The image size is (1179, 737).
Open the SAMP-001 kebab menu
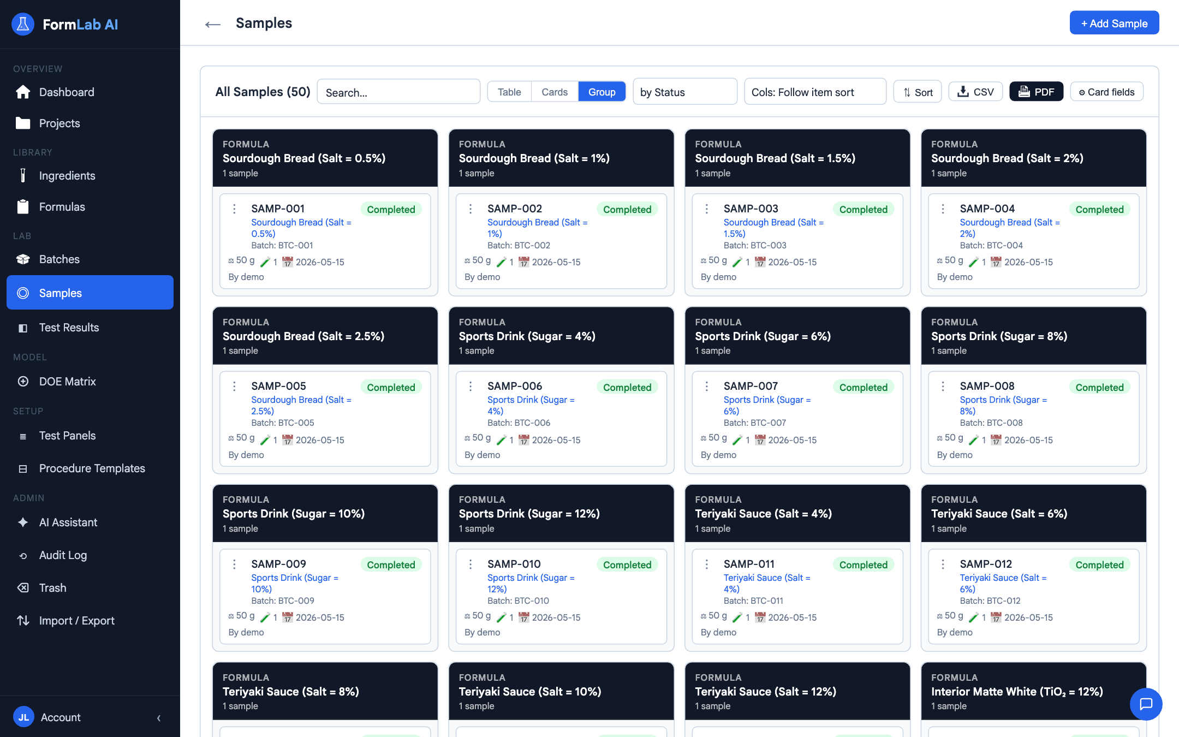click(234, 209)
